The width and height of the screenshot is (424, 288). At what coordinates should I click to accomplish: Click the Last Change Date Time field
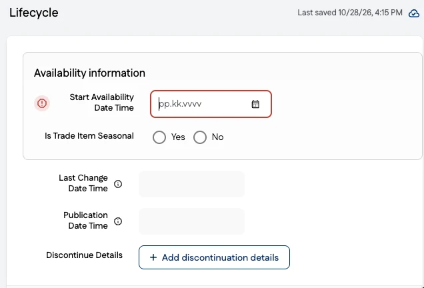(x=192, y=184)
